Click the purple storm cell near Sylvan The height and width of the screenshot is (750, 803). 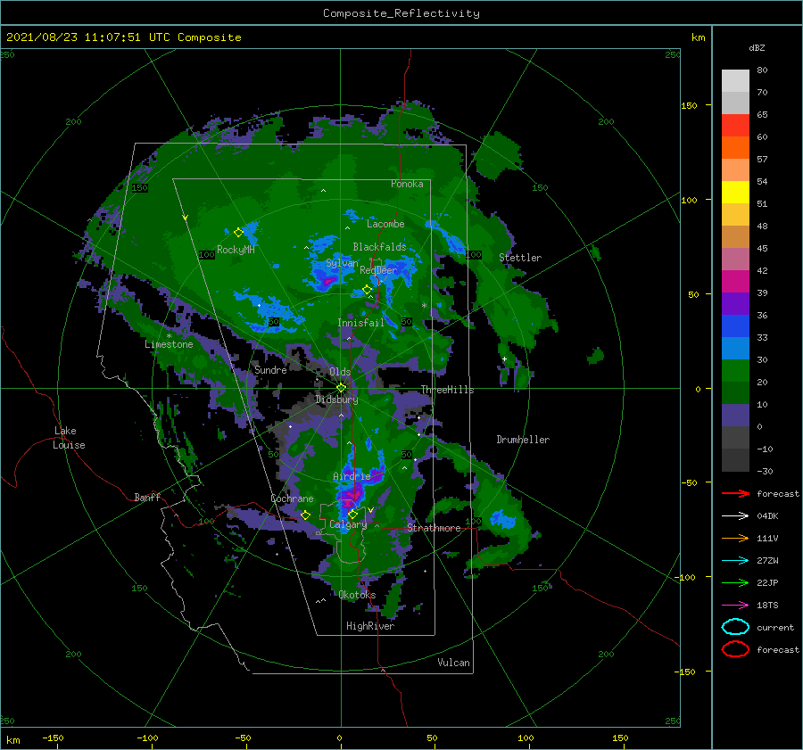tap(328, 281)
